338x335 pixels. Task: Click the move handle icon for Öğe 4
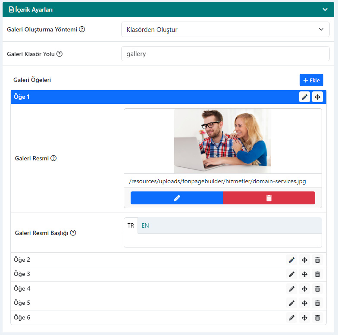pos(304,289)
